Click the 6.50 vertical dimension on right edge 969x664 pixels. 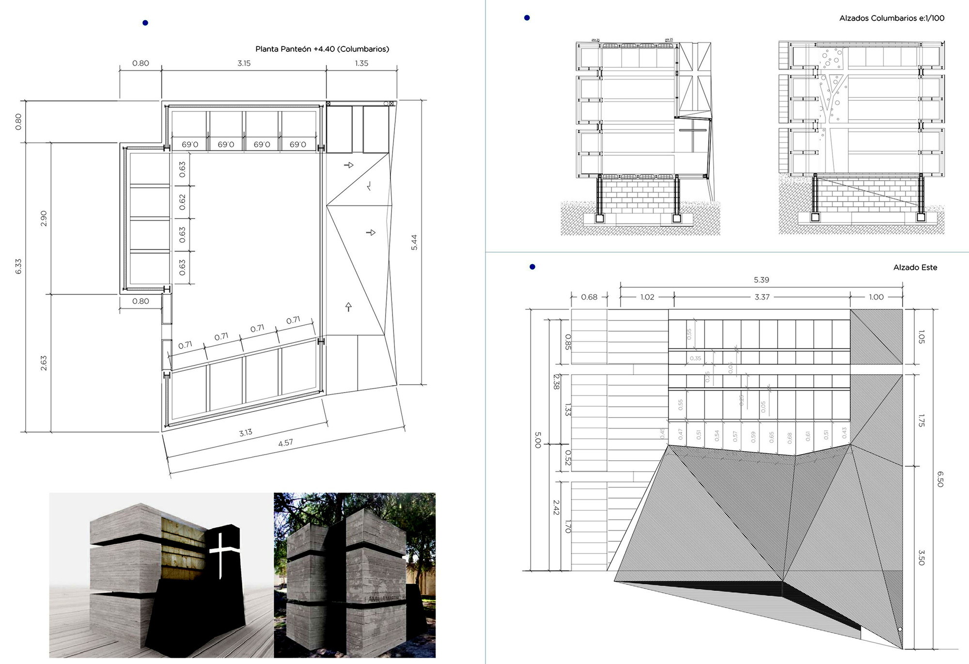click(940, 479)
